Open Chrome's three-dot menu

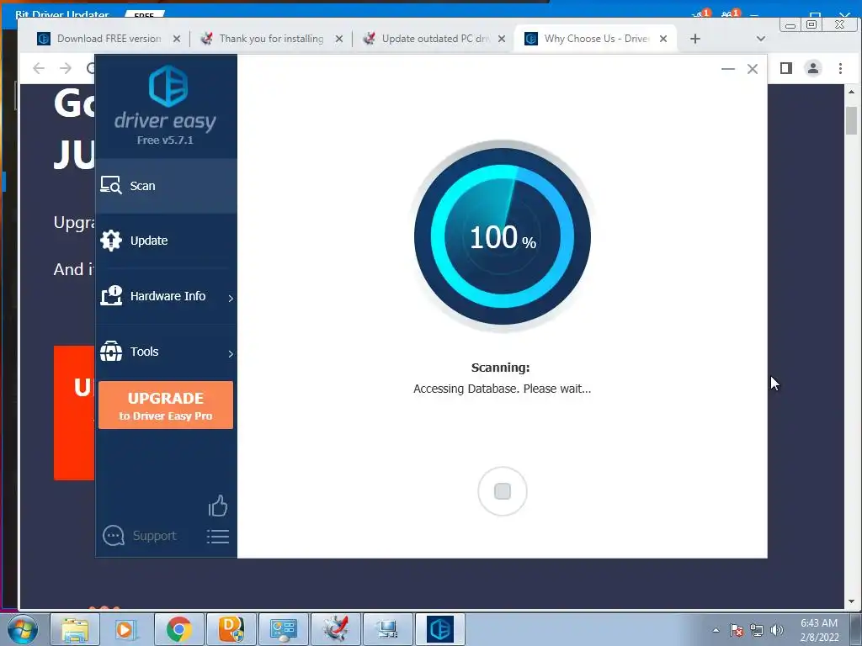pos(841,68)
